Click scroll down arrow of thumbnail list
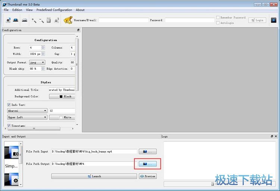Viewport: 280px width, 191px height. pos(21,185)
